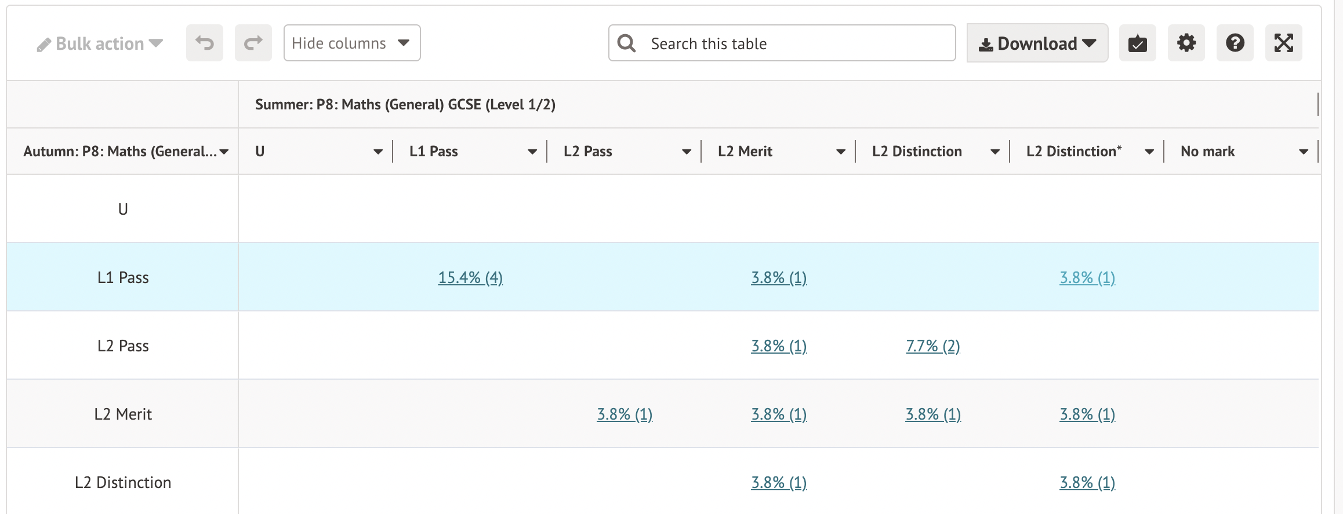Click the redo arrow icon
1343x514 pixels.
click(x=253, y=43)
